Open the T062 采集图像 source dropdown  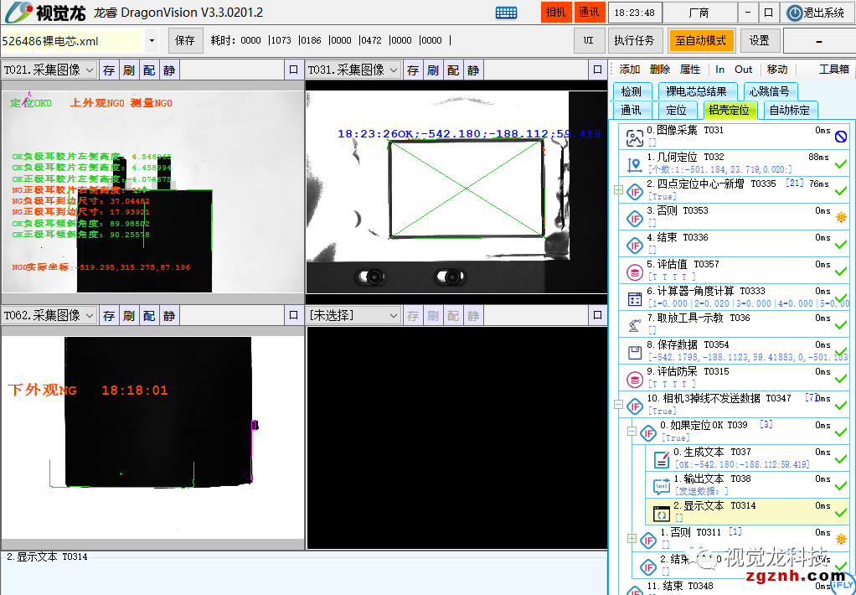(89, 316)
